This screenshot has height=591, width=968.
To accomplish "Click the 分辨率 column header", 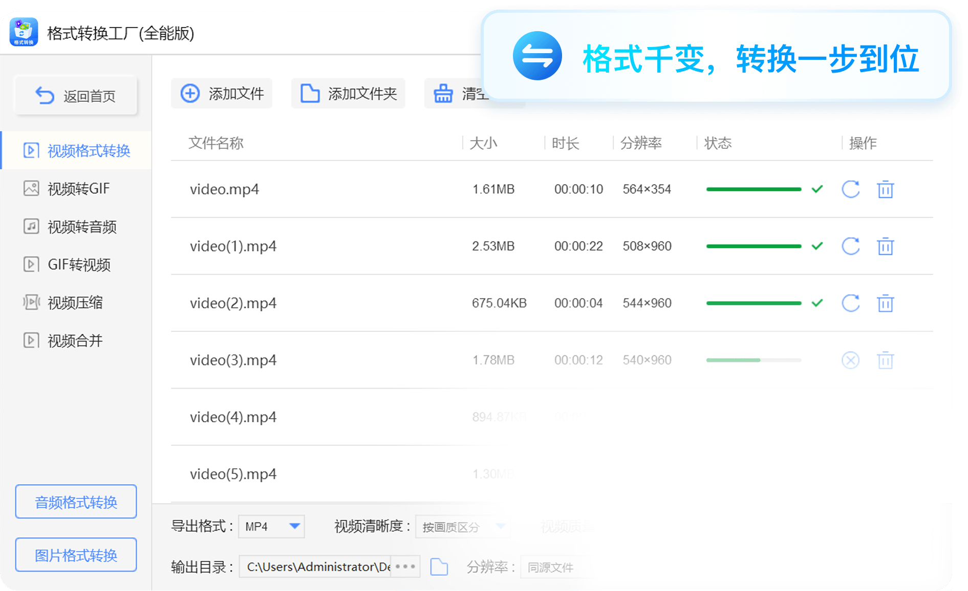I will tap(641, 143).
